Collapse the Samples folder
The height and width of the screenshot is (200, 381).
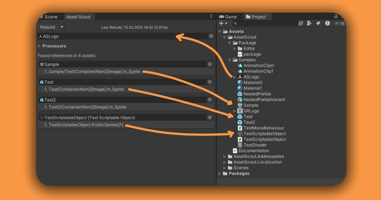230,60
